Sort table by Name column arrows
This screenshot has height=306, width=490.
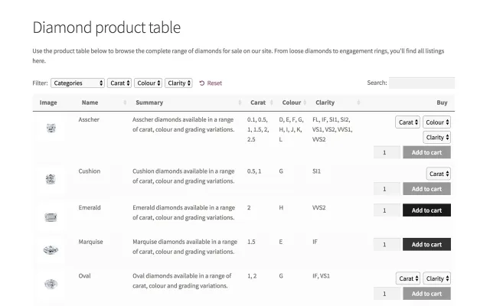(125, 103)
